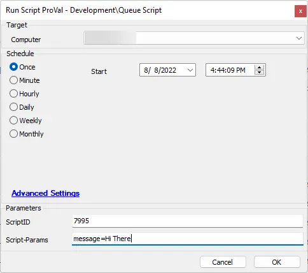Click the dialog title bar text
The image size is (308, 273).
84,10
